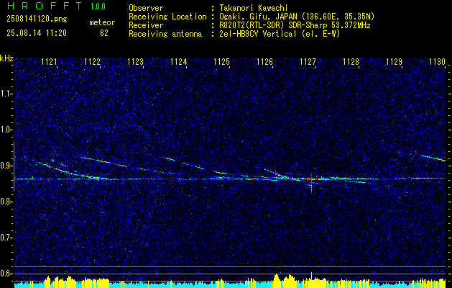Select the filename 2508141120.png

37,19
